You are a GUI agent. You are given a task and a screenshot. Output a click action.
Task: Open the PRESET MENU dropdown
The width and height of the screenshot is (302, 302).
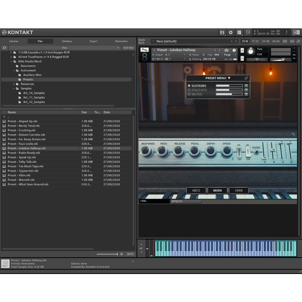pyautogui.click(x=218, y=78)
